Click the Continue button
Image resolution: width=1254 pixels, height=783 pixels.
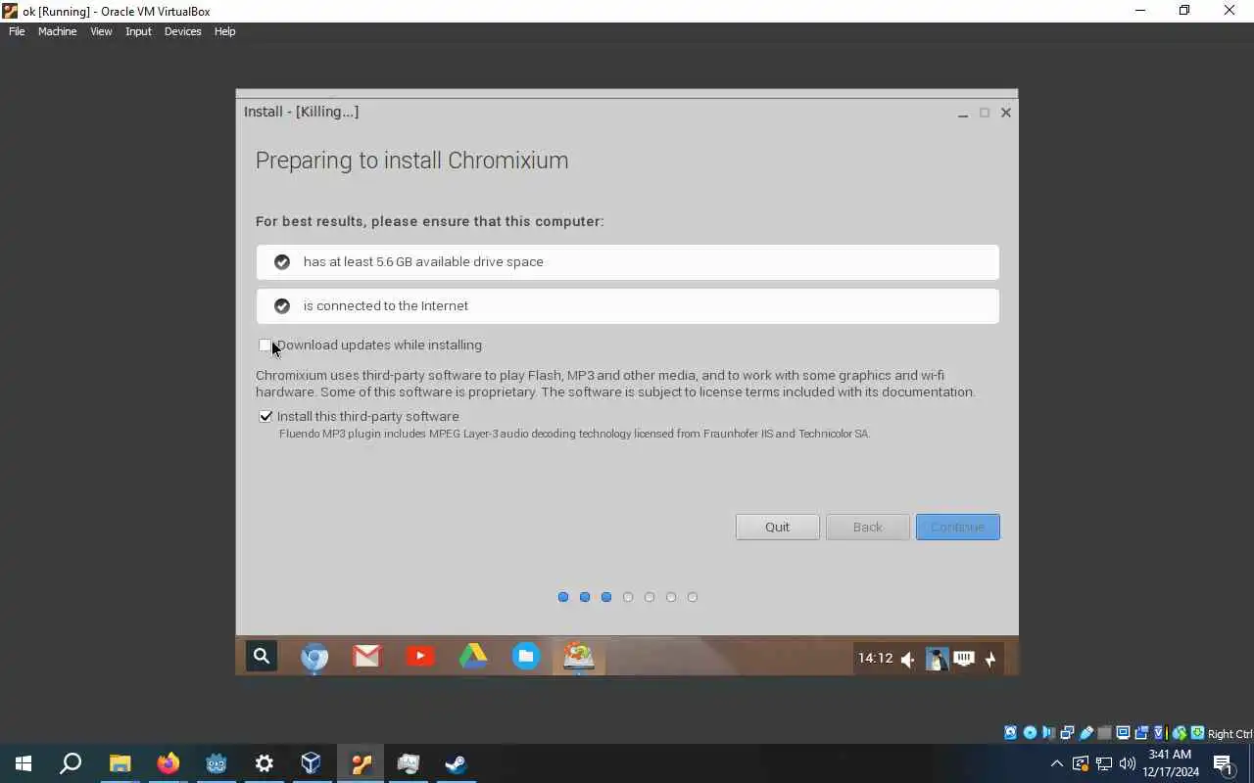tap(957, 527)
